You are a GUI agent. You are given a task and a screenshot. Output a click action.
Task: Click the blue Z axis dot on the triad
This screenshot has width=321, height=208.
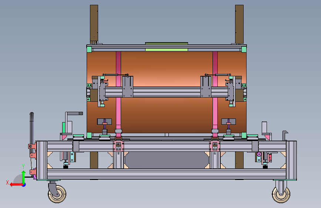(x=24, y=185)
